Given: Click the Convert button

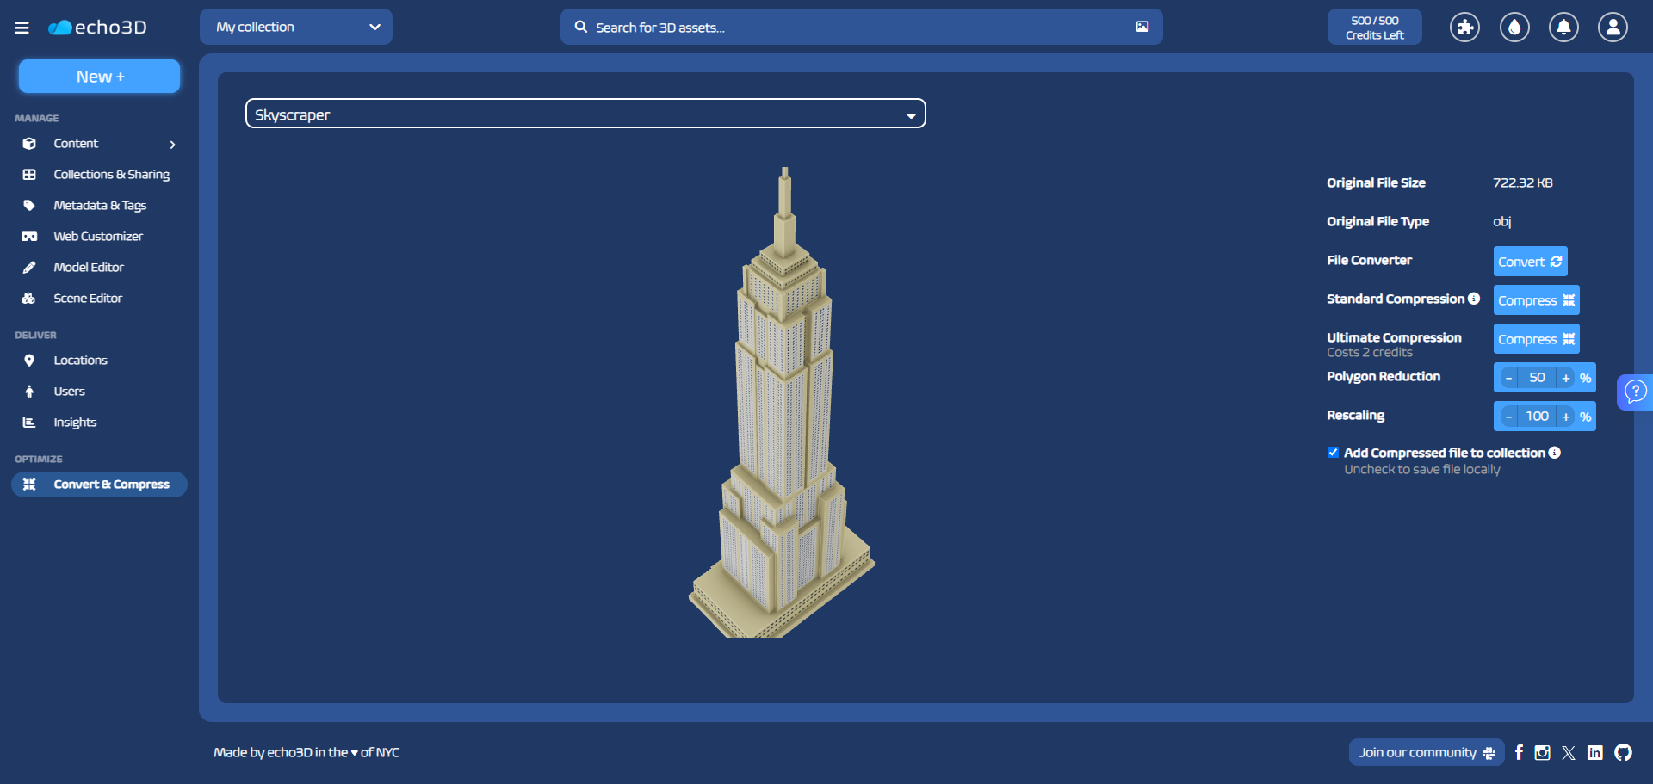Looking at the screenshot, I should coord(1529,262).
